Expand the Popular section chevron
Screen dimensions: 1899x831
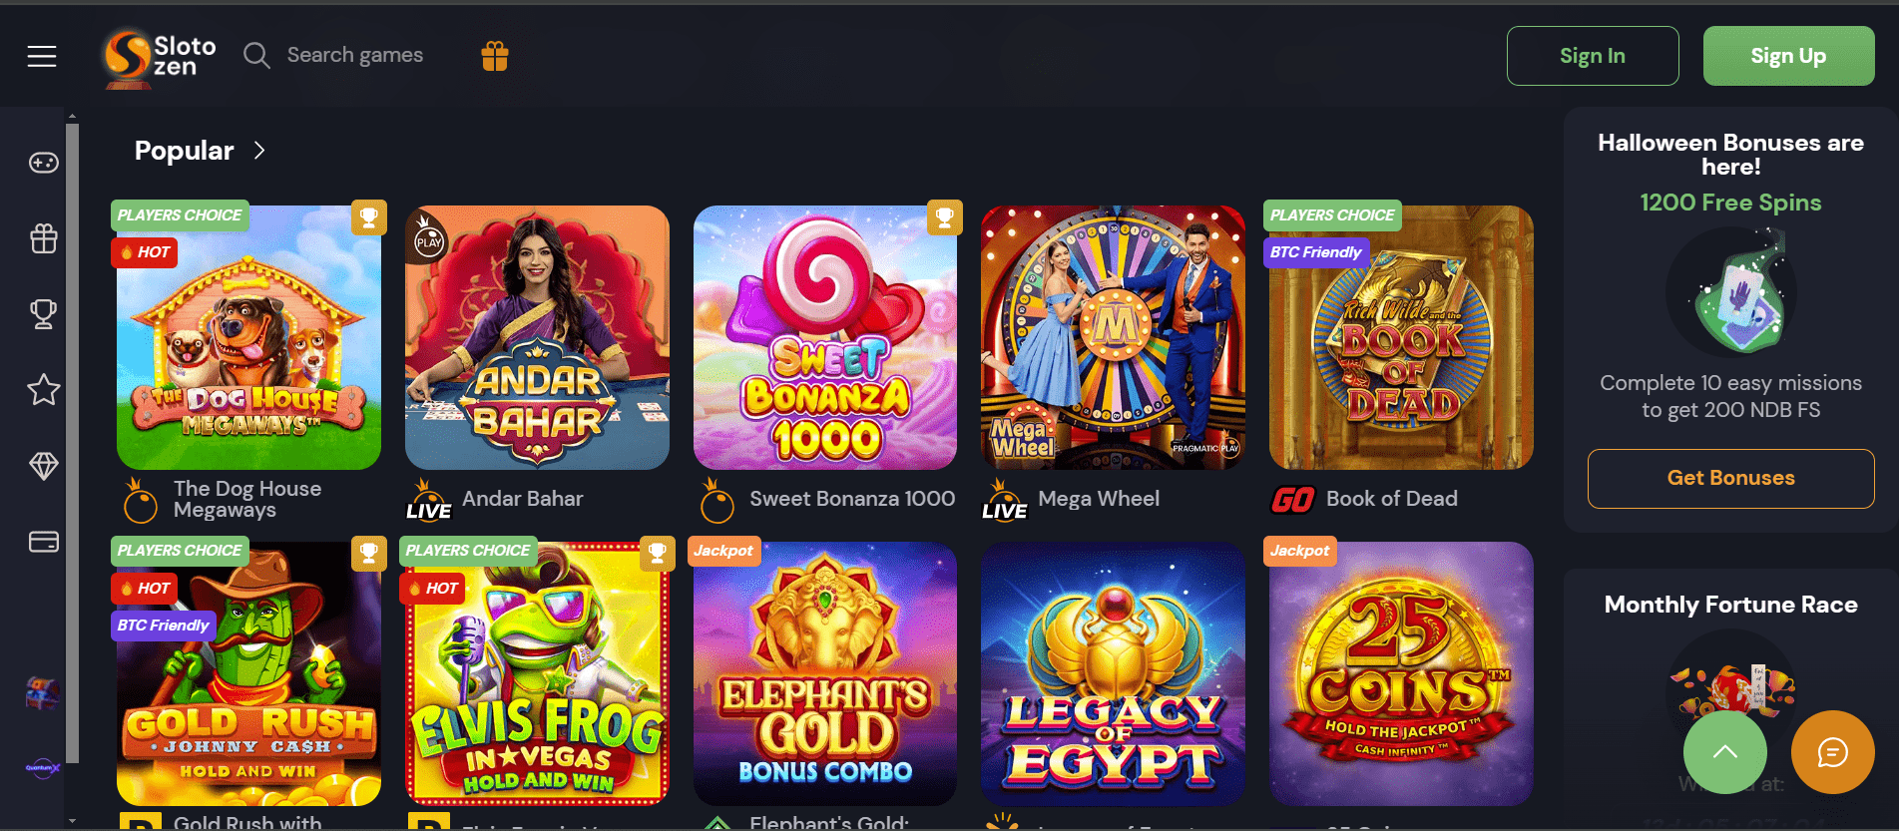(x=259, y=151)
